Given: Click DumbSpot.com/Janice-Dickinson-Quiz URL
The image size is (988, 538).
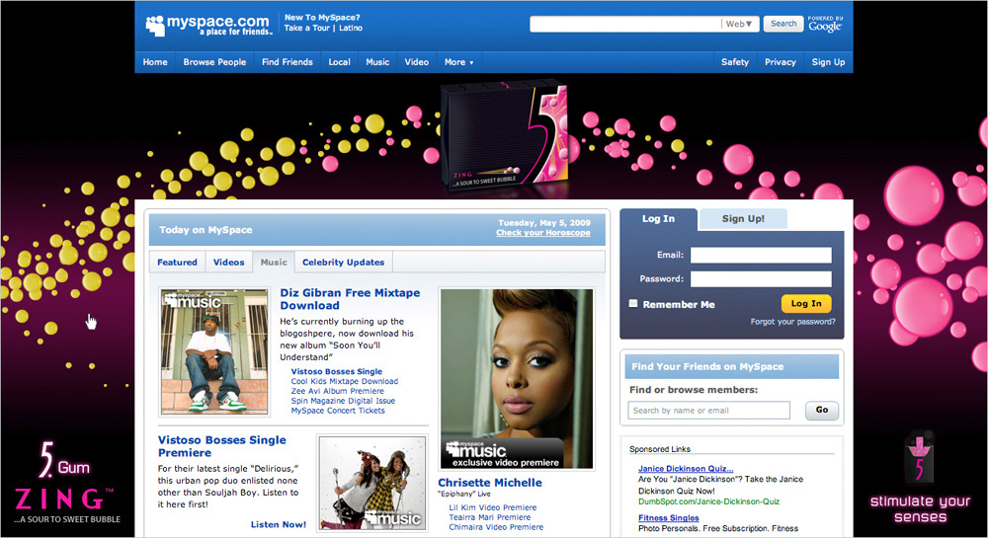Looking at the screenshot, I should click(708, 501).
